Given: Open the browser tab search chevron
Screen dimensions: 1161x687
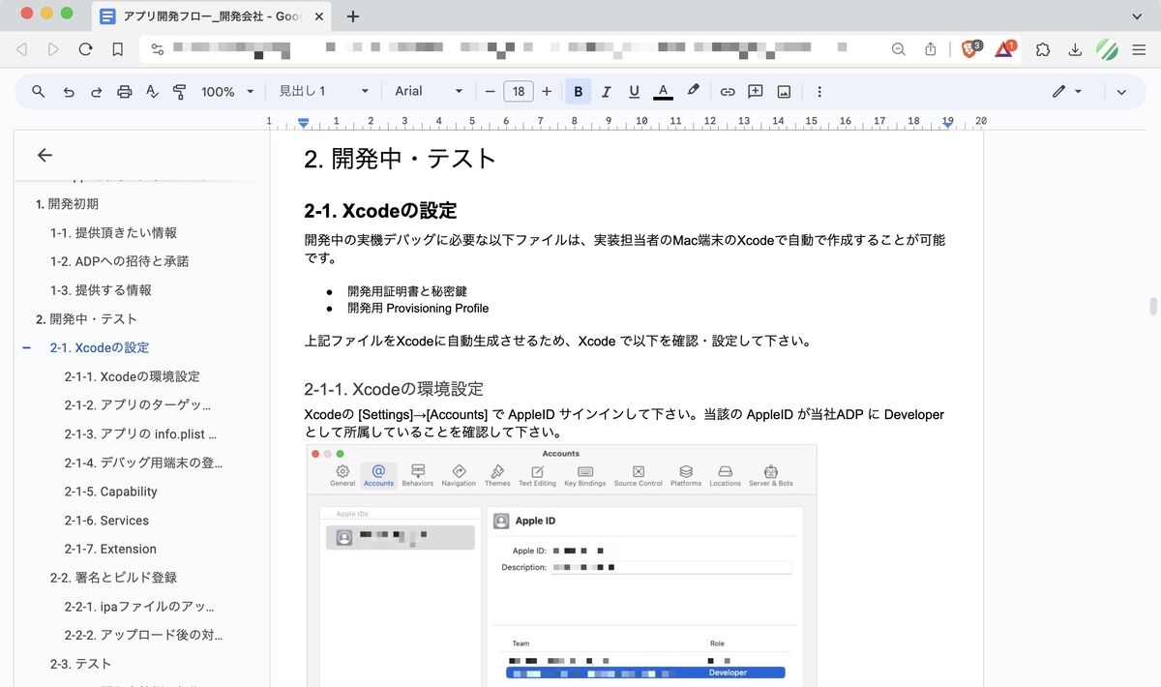Looking at the screenshot, I should tap(1137, 16).
